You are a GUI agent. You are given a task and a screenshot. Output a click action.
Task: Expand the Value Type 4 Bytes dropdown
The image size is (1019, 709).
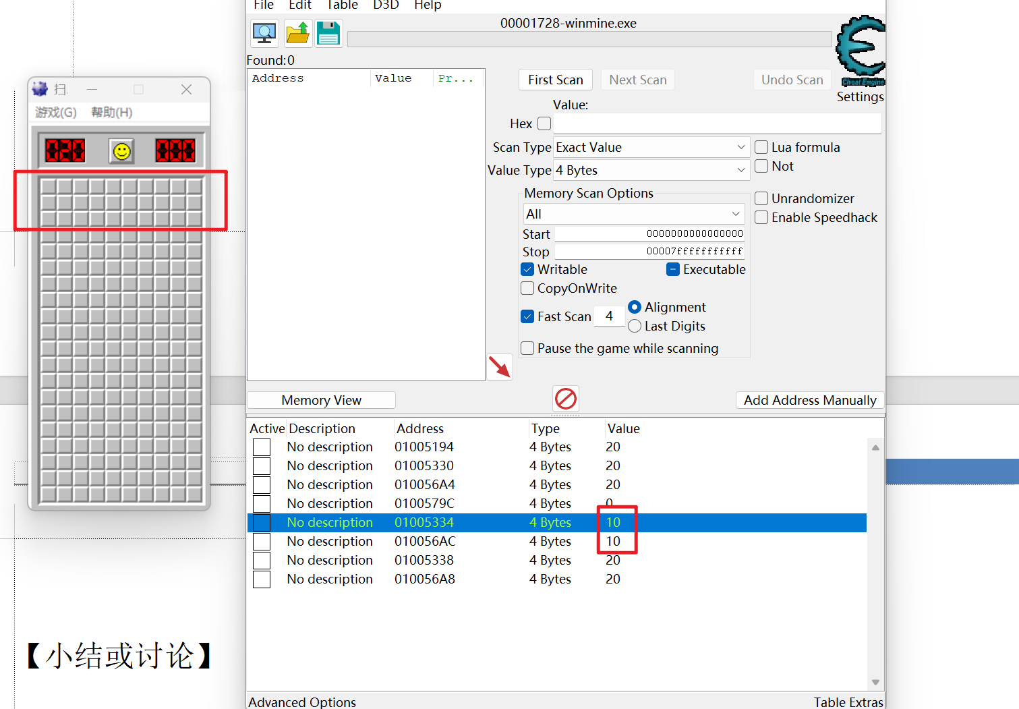coord(651,170)
